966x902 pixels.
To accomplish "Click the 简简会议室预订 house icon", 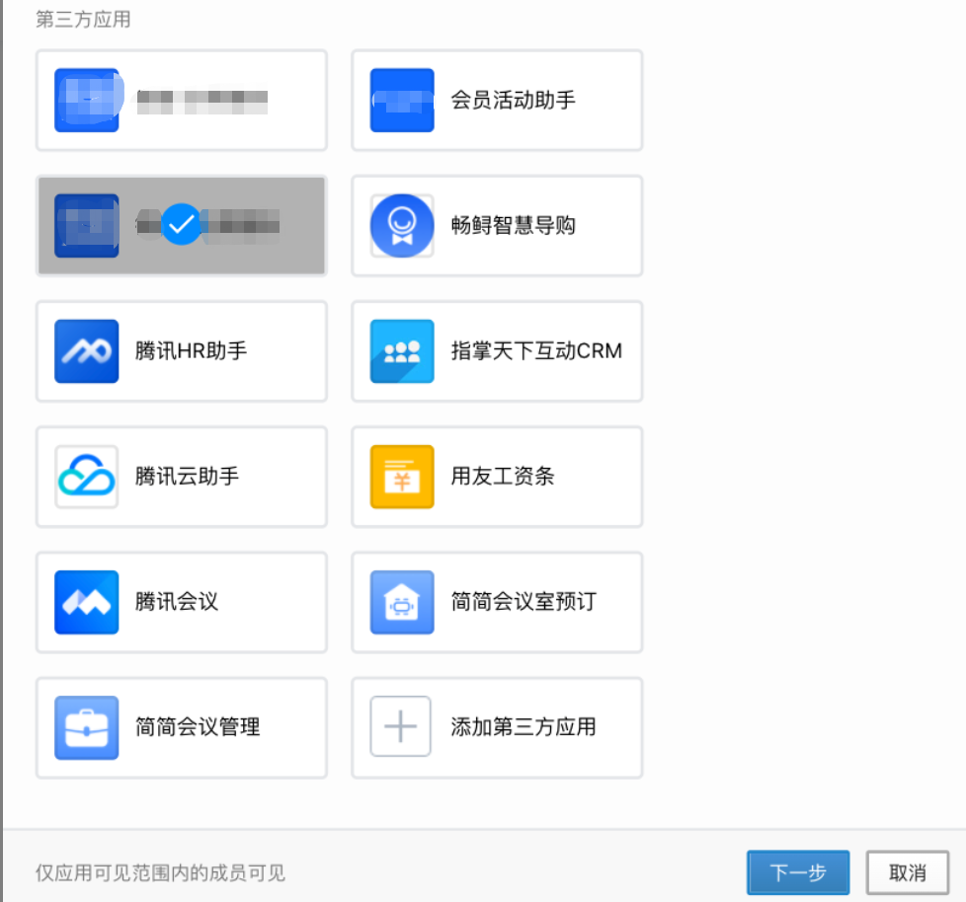I will click(x=402, y=602).
